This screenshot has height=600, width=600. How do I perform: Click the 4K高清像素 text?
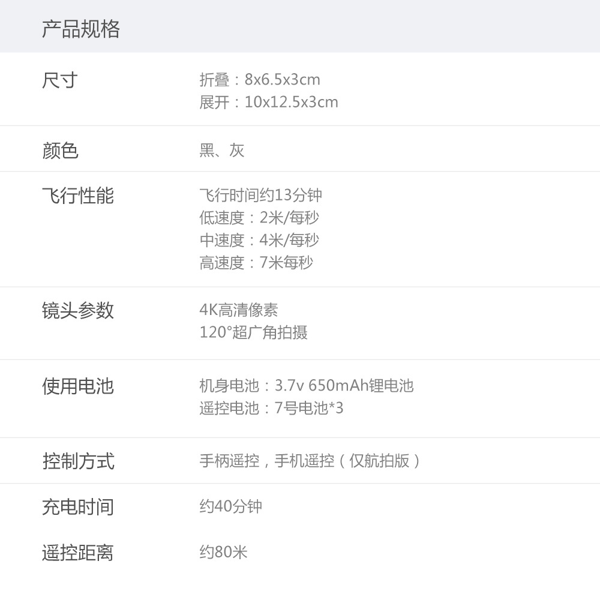pos(239,310)
